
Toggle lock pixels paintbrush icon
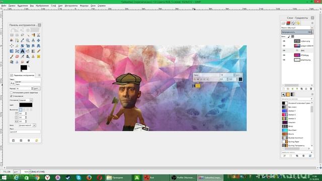pos(288,36)
